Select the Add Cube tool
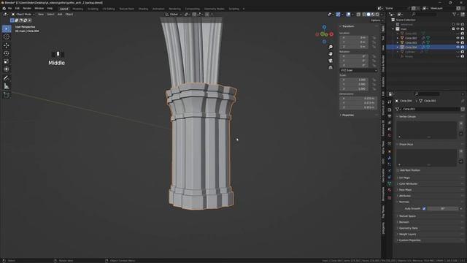Viewport: 467px width, 263px height. coord(7,95)
